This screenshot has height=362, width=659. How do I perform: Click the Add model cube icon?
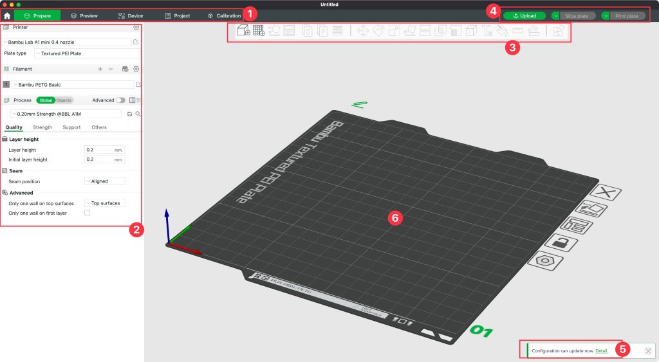[x=244, y=30]
